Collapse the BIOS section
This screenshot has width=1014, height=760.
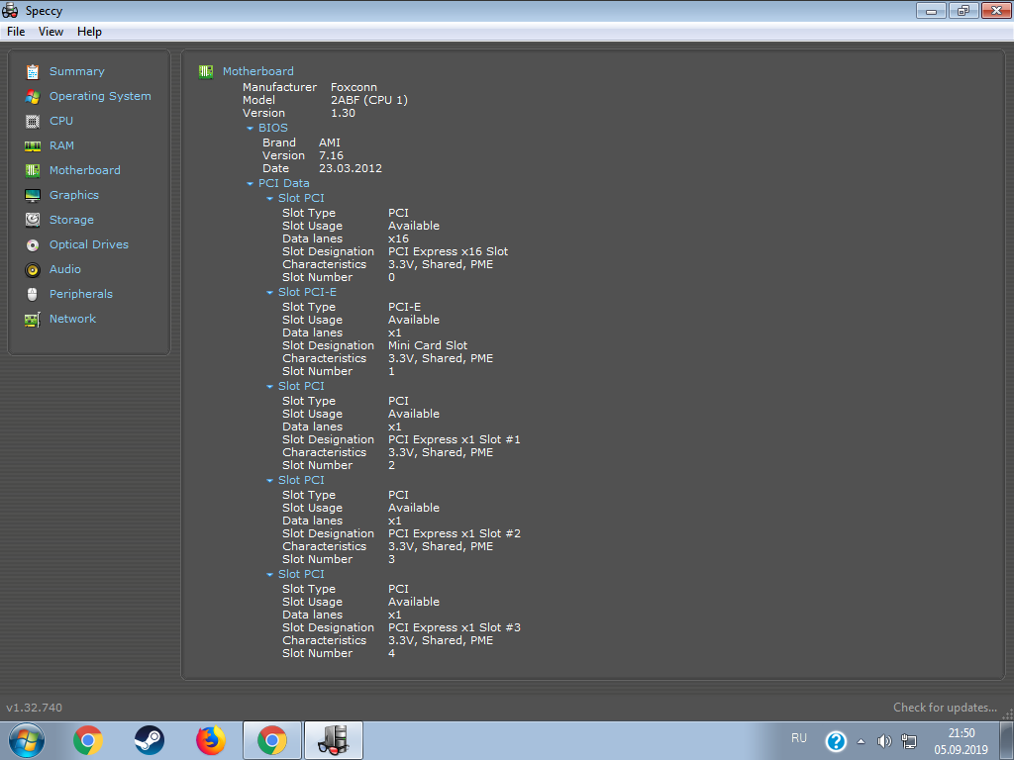pos(250,128)
